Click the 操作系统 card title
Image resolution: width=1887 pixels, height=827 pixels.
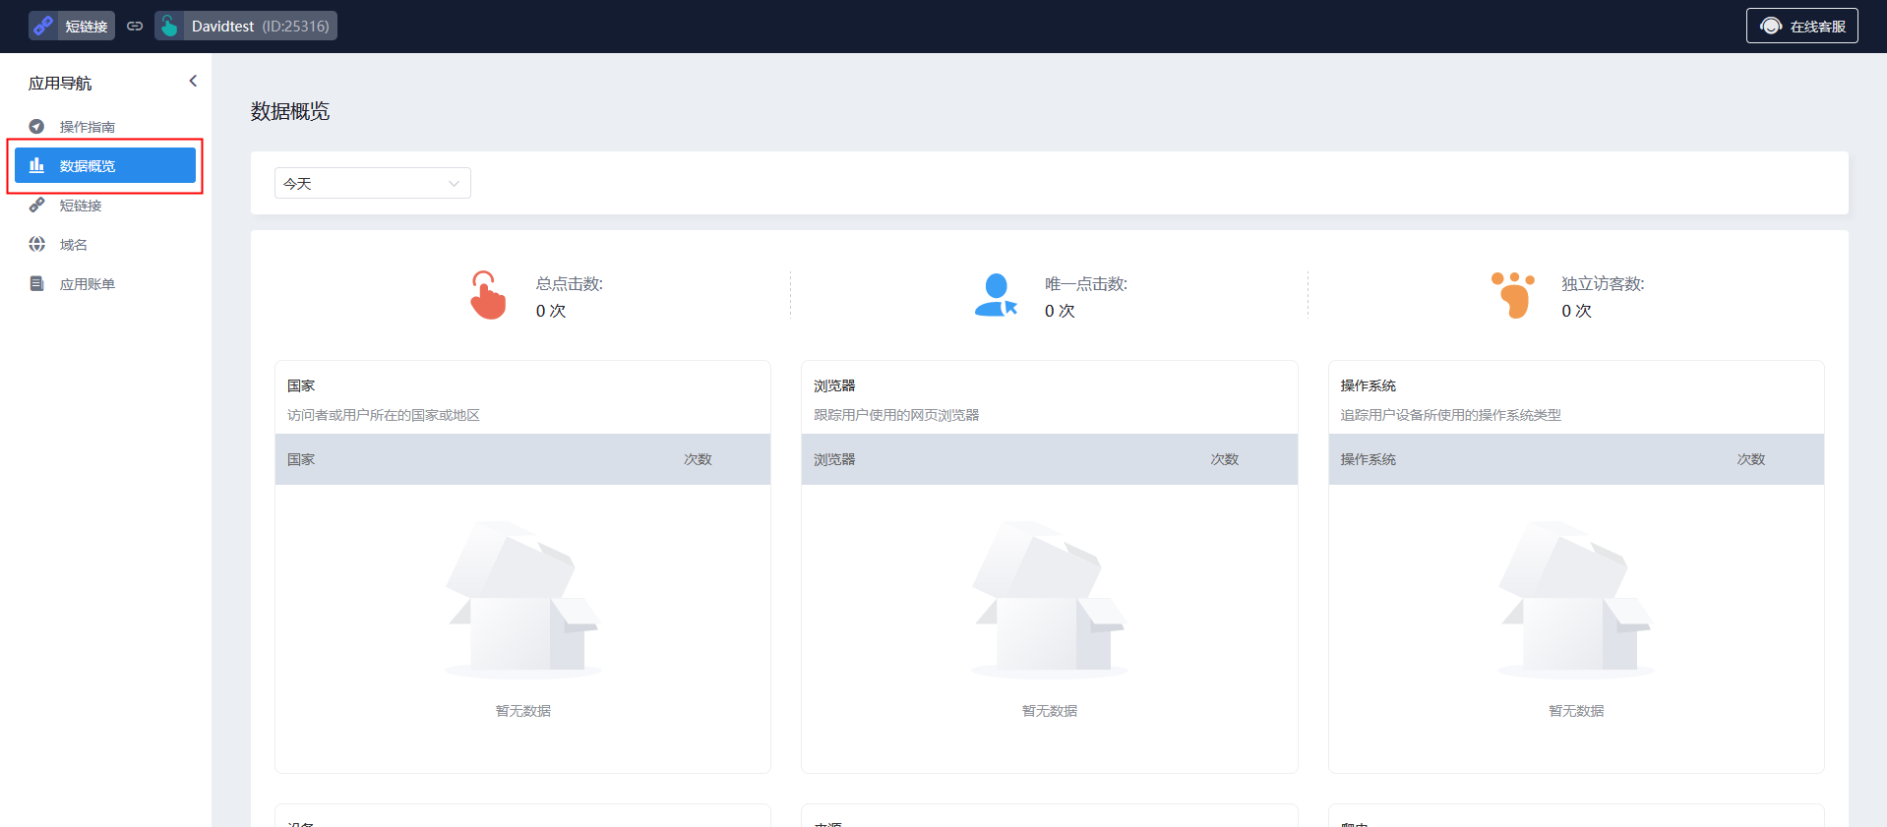[1368, 385]
